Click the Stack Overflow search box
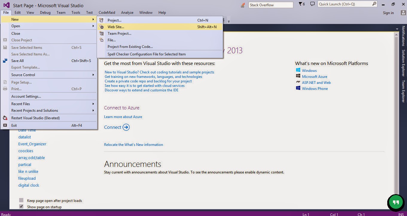The image size is (407, 216). [271, 5]
